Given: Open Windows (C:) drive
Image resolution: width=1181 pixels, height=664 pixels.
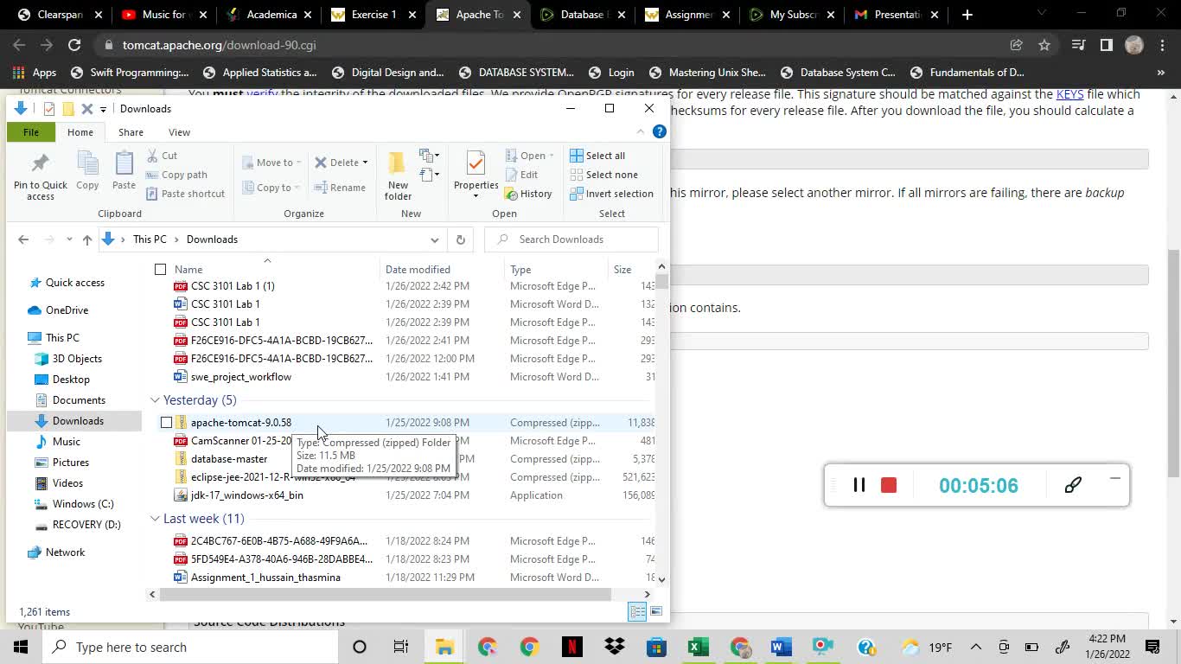Looking at the screenshot, I should tap(83, 504).
